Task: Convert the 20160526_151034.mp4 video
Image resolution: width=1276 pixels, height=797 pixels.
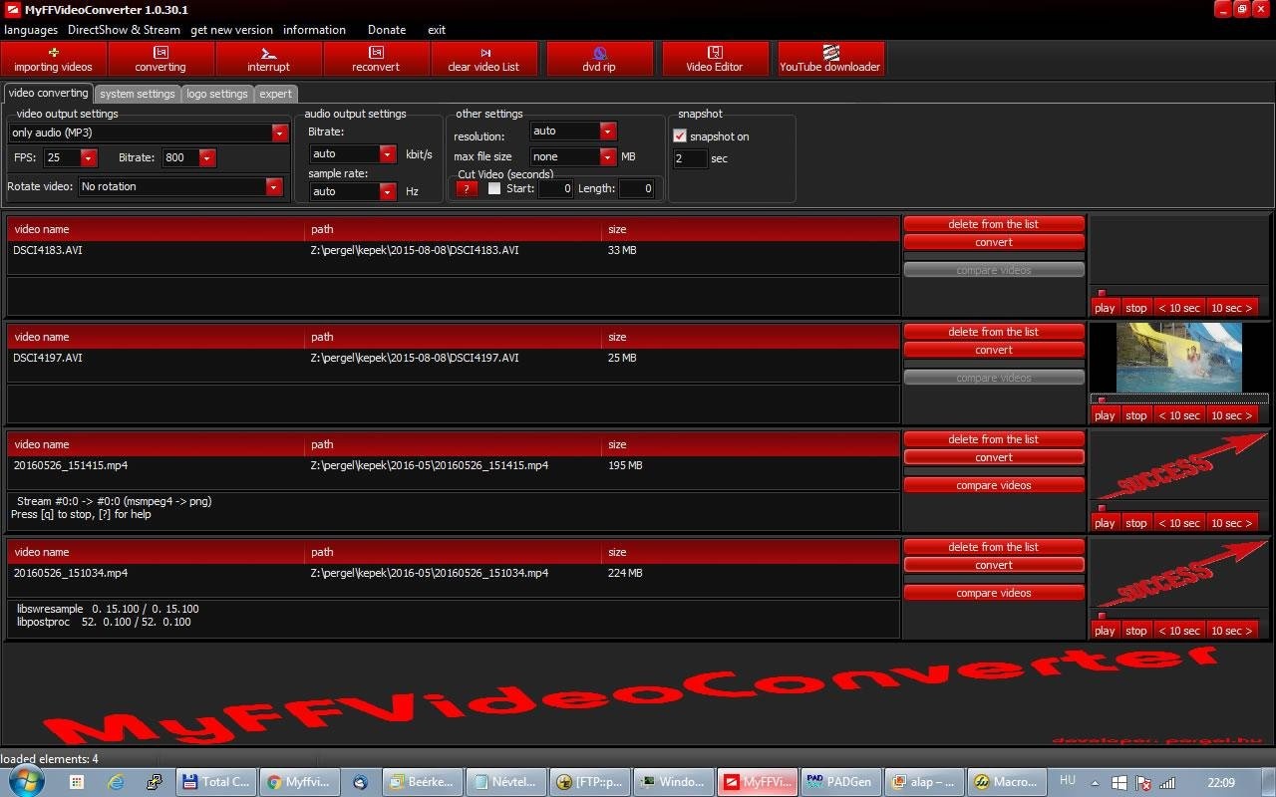Action: 994,565
